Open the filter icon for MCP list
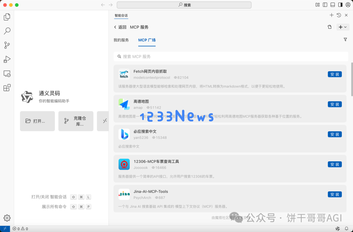Viewport: 353px width, 232px height. point(345,40)
